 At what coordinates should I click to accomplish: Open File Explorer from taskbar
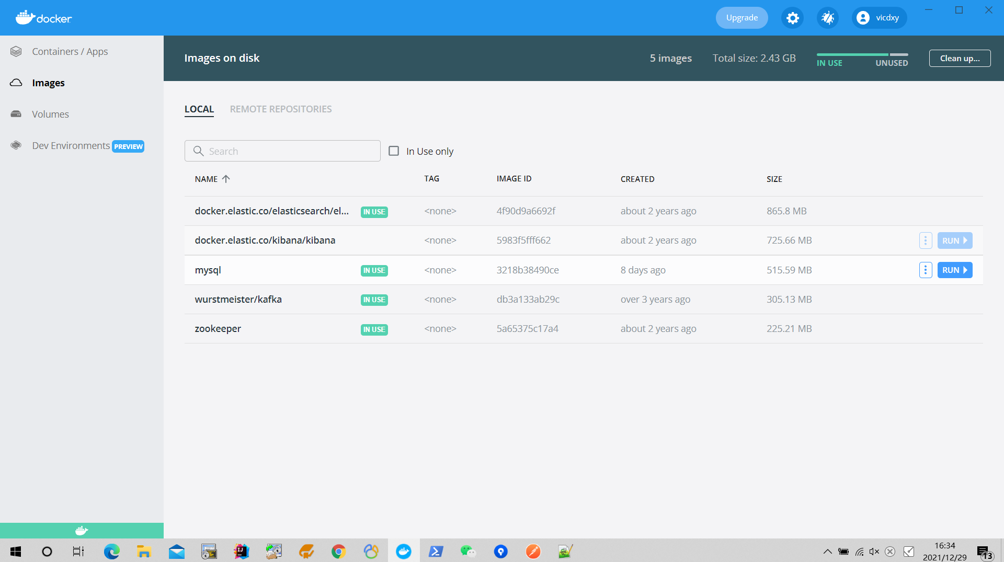coord(144,551)
